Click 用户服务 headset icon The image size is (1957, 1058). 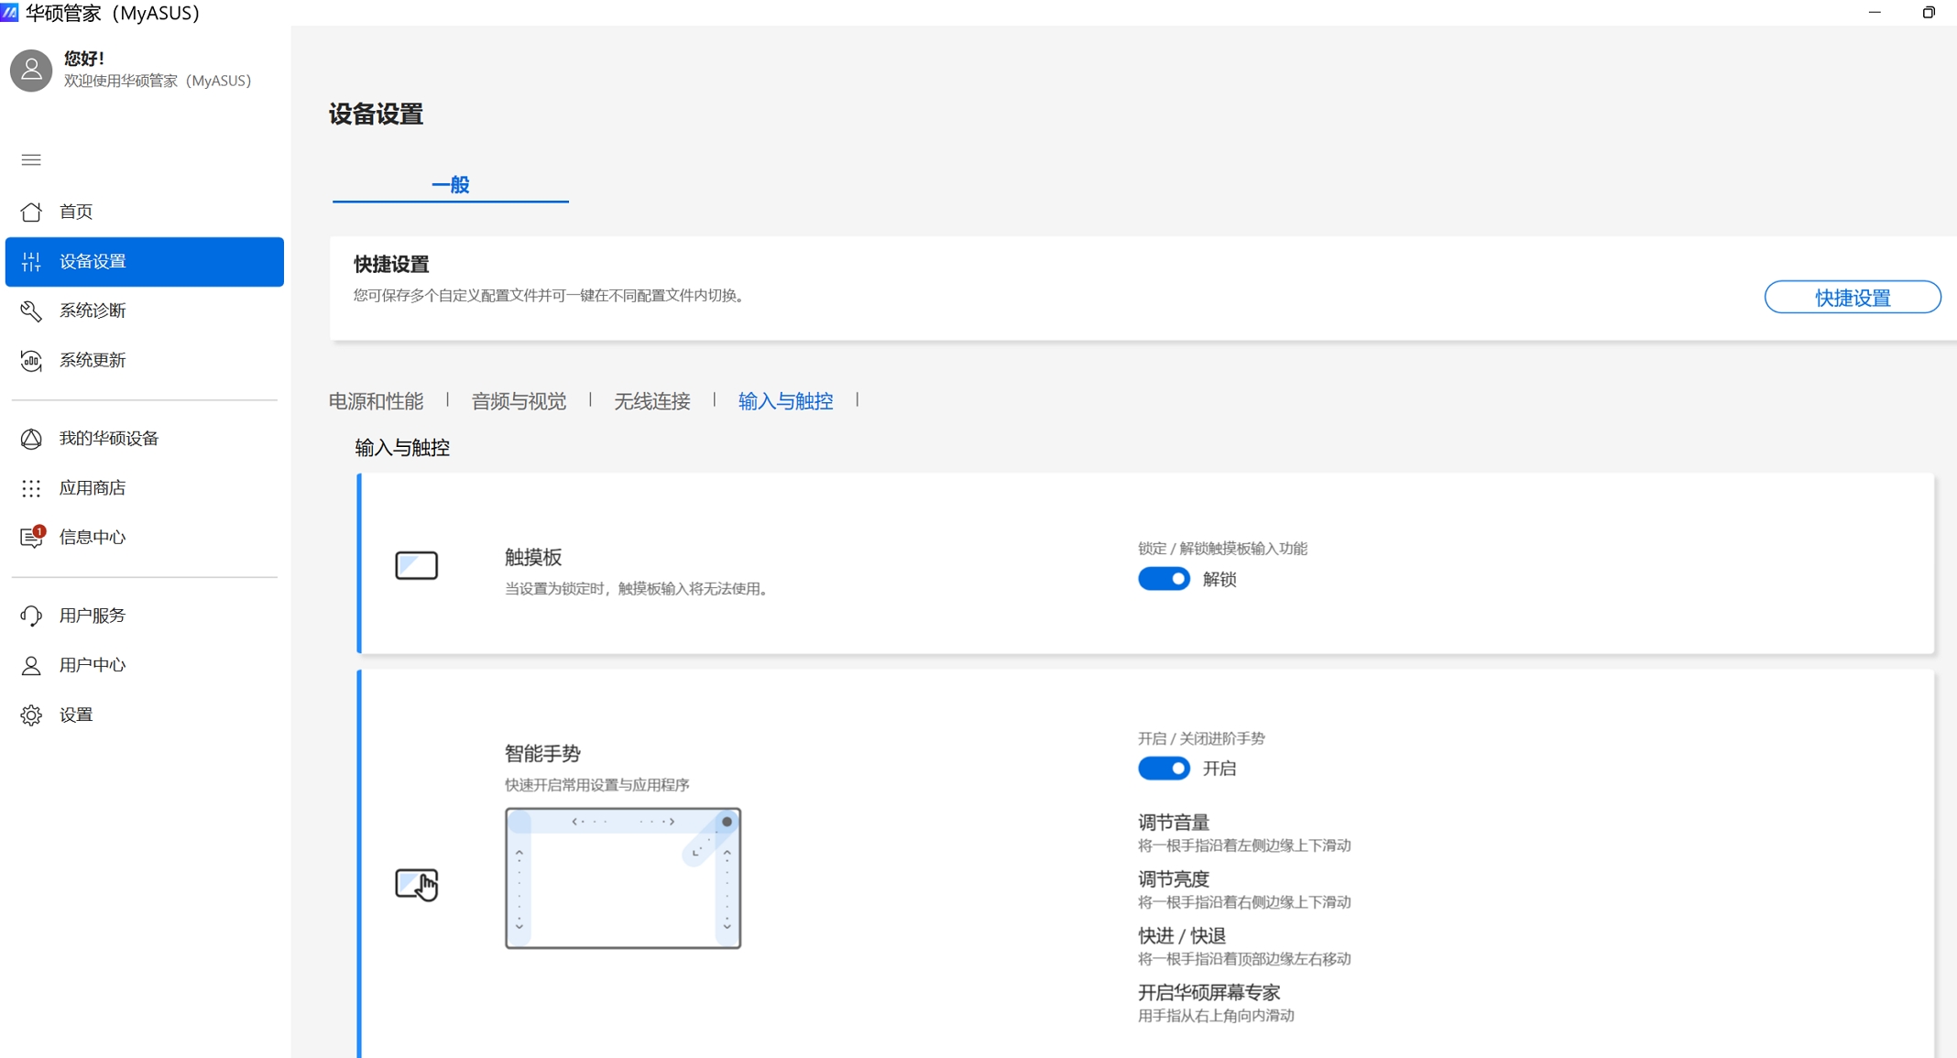[31, 616]
